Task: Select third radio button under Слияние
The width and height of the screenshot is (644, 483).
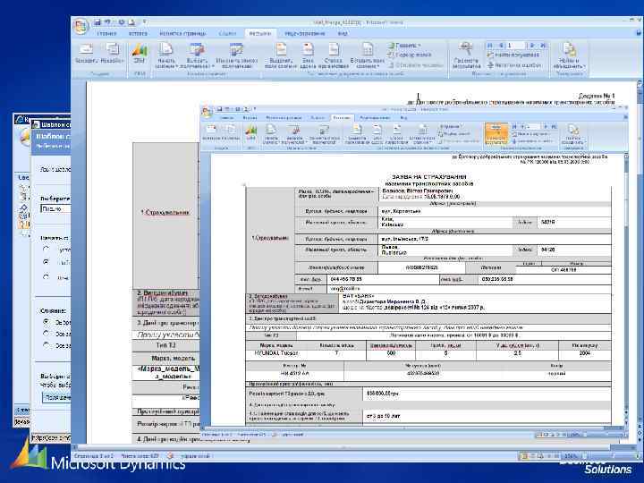Action: click(x=47, y=345)
